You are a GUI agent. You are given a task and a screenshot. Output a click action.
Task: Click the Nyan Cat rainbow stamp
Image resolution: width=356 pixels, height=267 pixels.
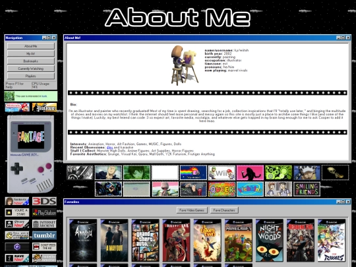pyautogui.click(x=193, y=173)
